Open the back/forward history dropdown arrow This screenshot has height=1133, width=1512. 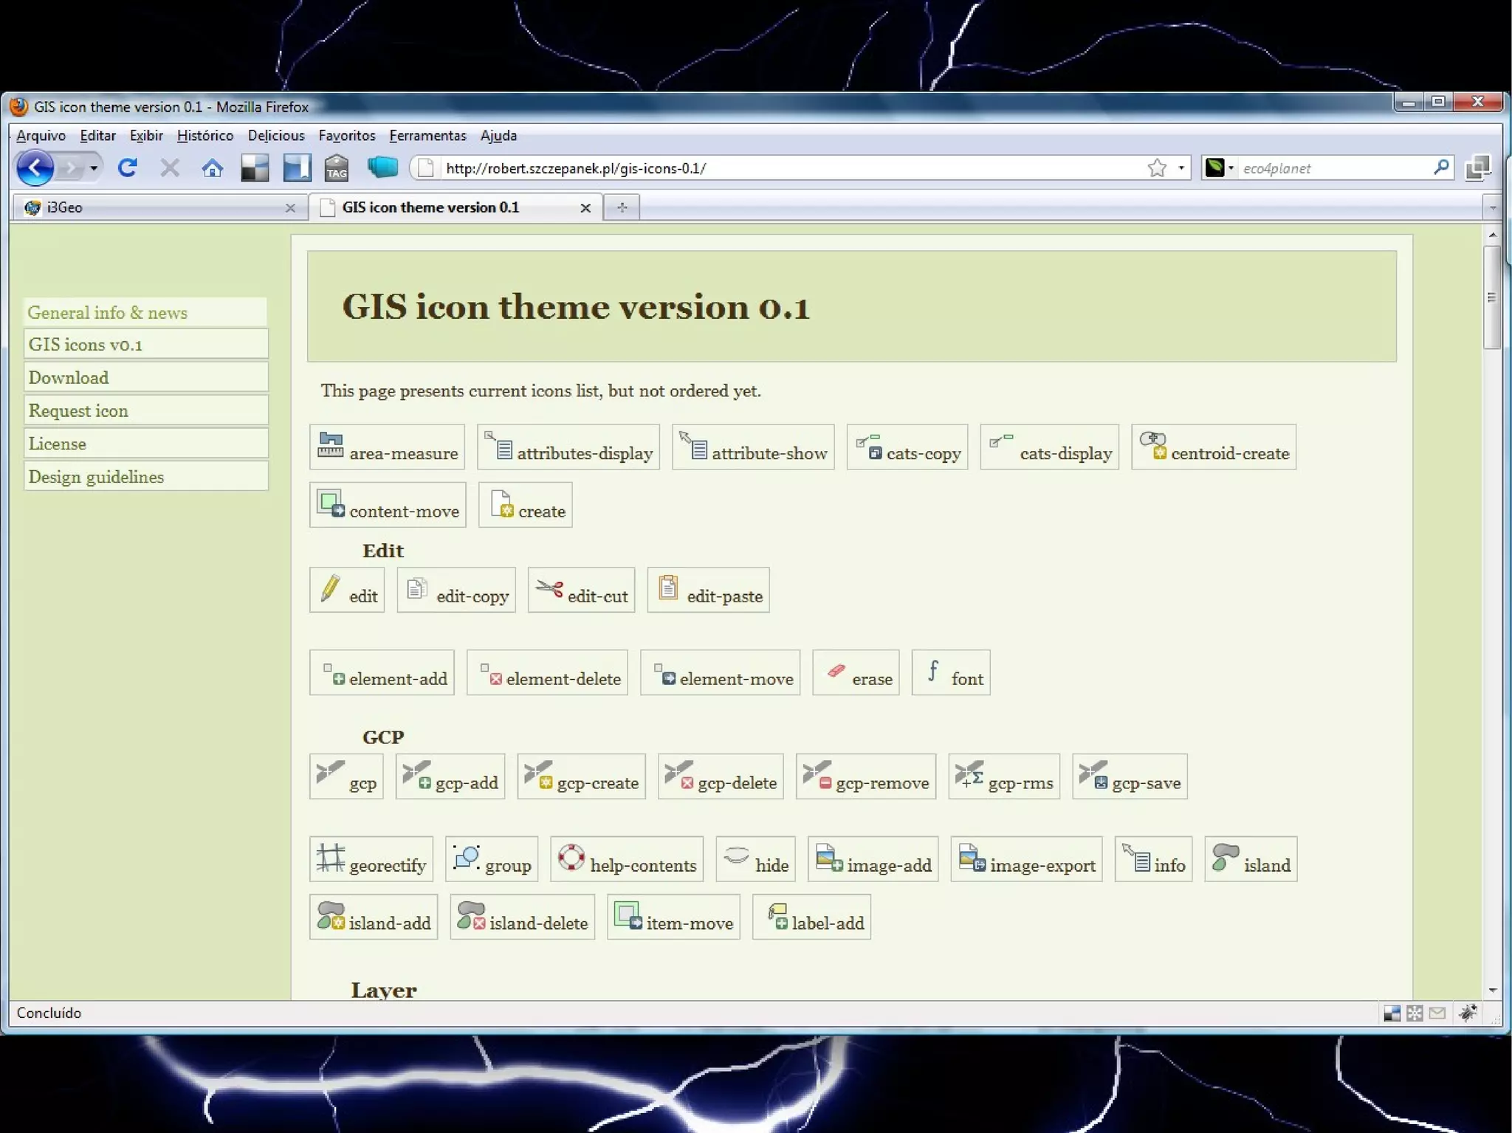[94, 168]
